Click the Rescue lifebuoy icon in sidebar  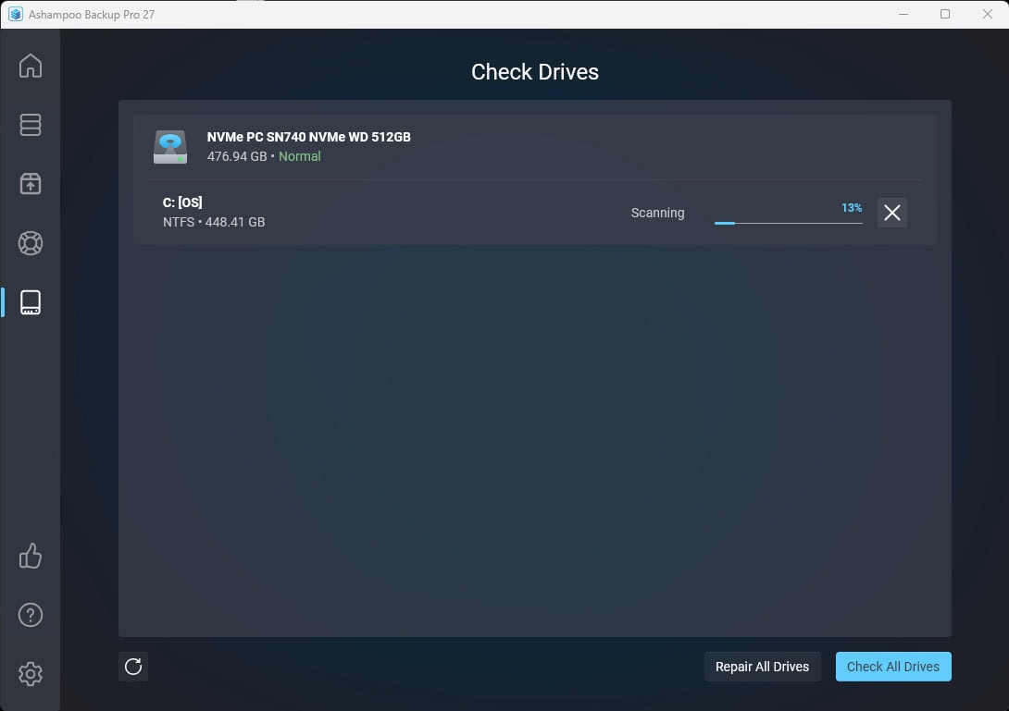click(x=31, y=243)
